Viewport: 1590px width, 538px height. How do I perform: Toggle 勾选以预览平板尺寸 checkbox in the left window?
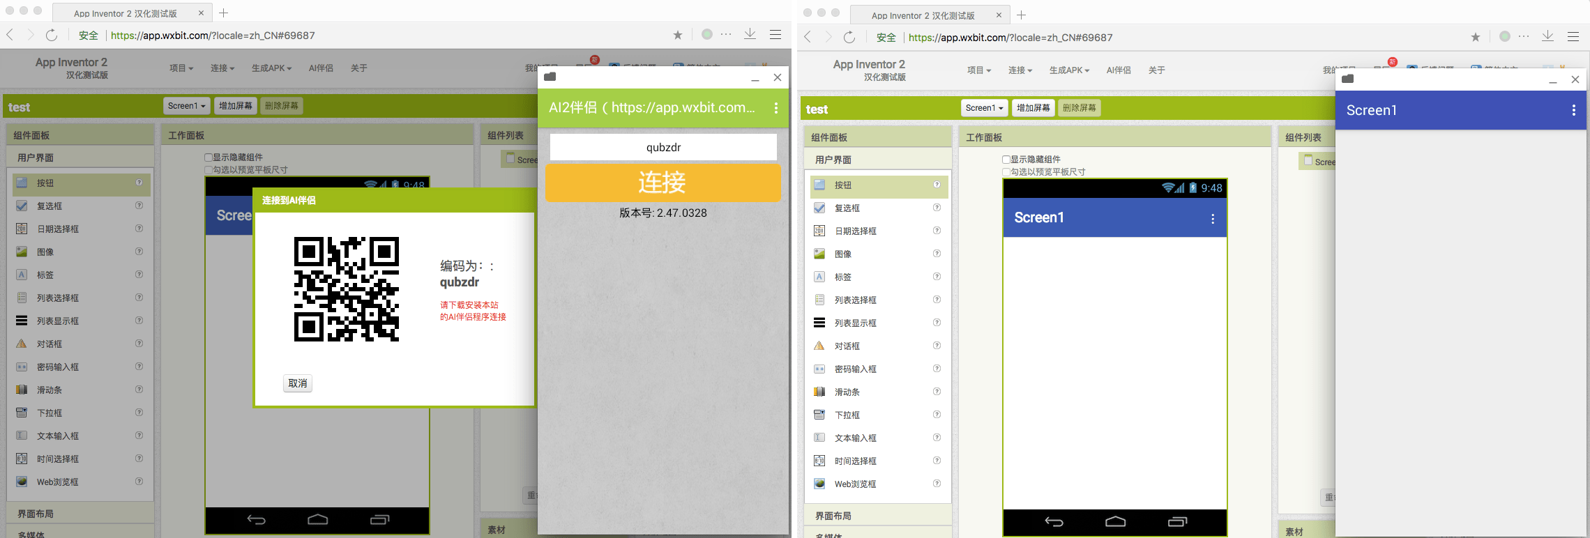click(209, 170)
